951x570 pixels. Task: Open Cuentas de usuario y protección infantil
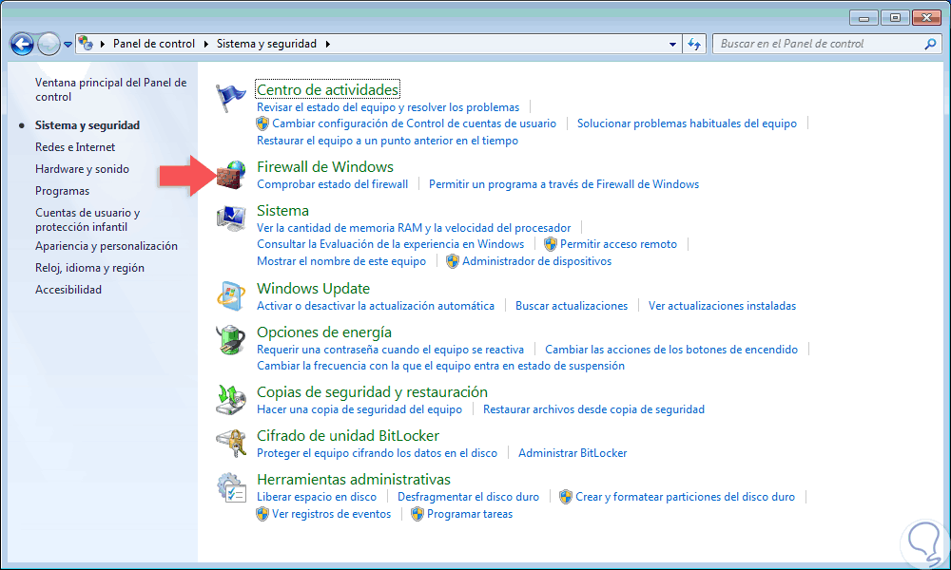pyautogui.click(x=87, y=219)
